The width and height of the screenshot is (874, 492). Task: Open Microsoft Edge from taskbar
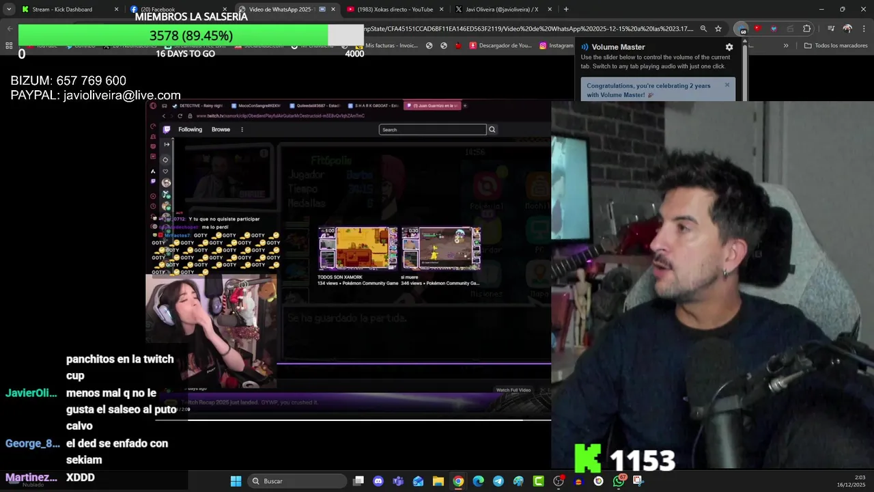pyautogui.click(x=478, y=481)
